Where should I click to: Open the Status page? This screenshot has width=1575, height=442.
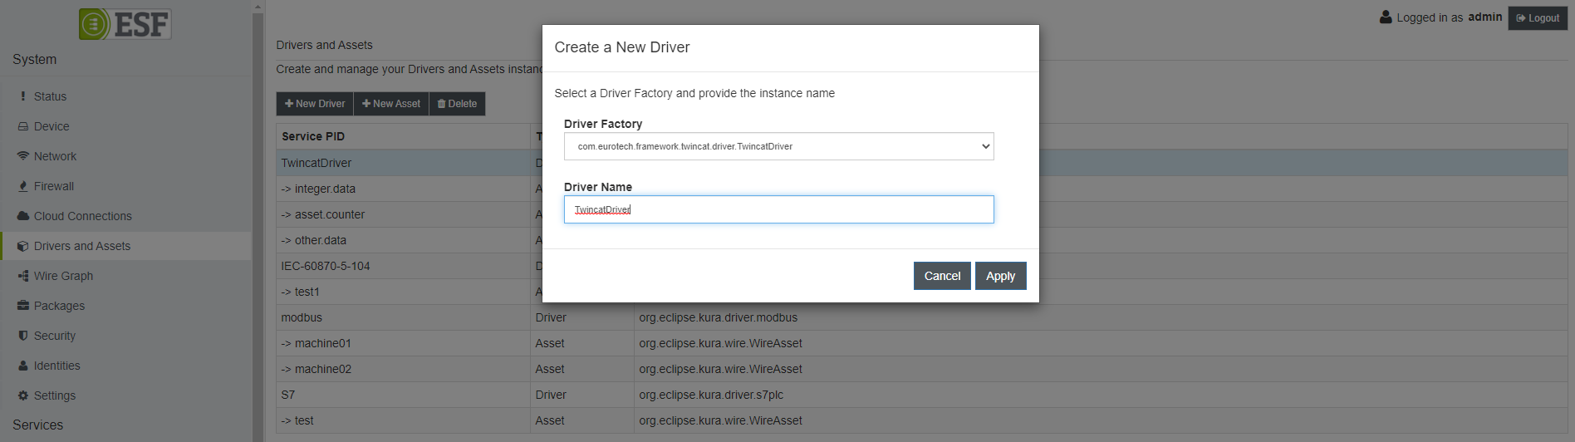point(50,96)
